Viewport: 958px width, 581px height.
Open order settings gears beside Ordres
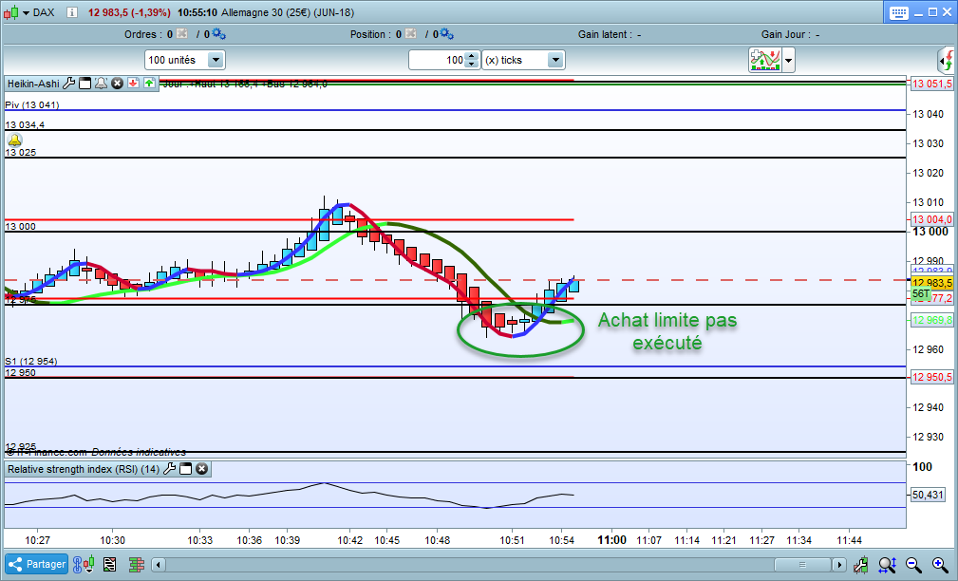click(218, 34)
